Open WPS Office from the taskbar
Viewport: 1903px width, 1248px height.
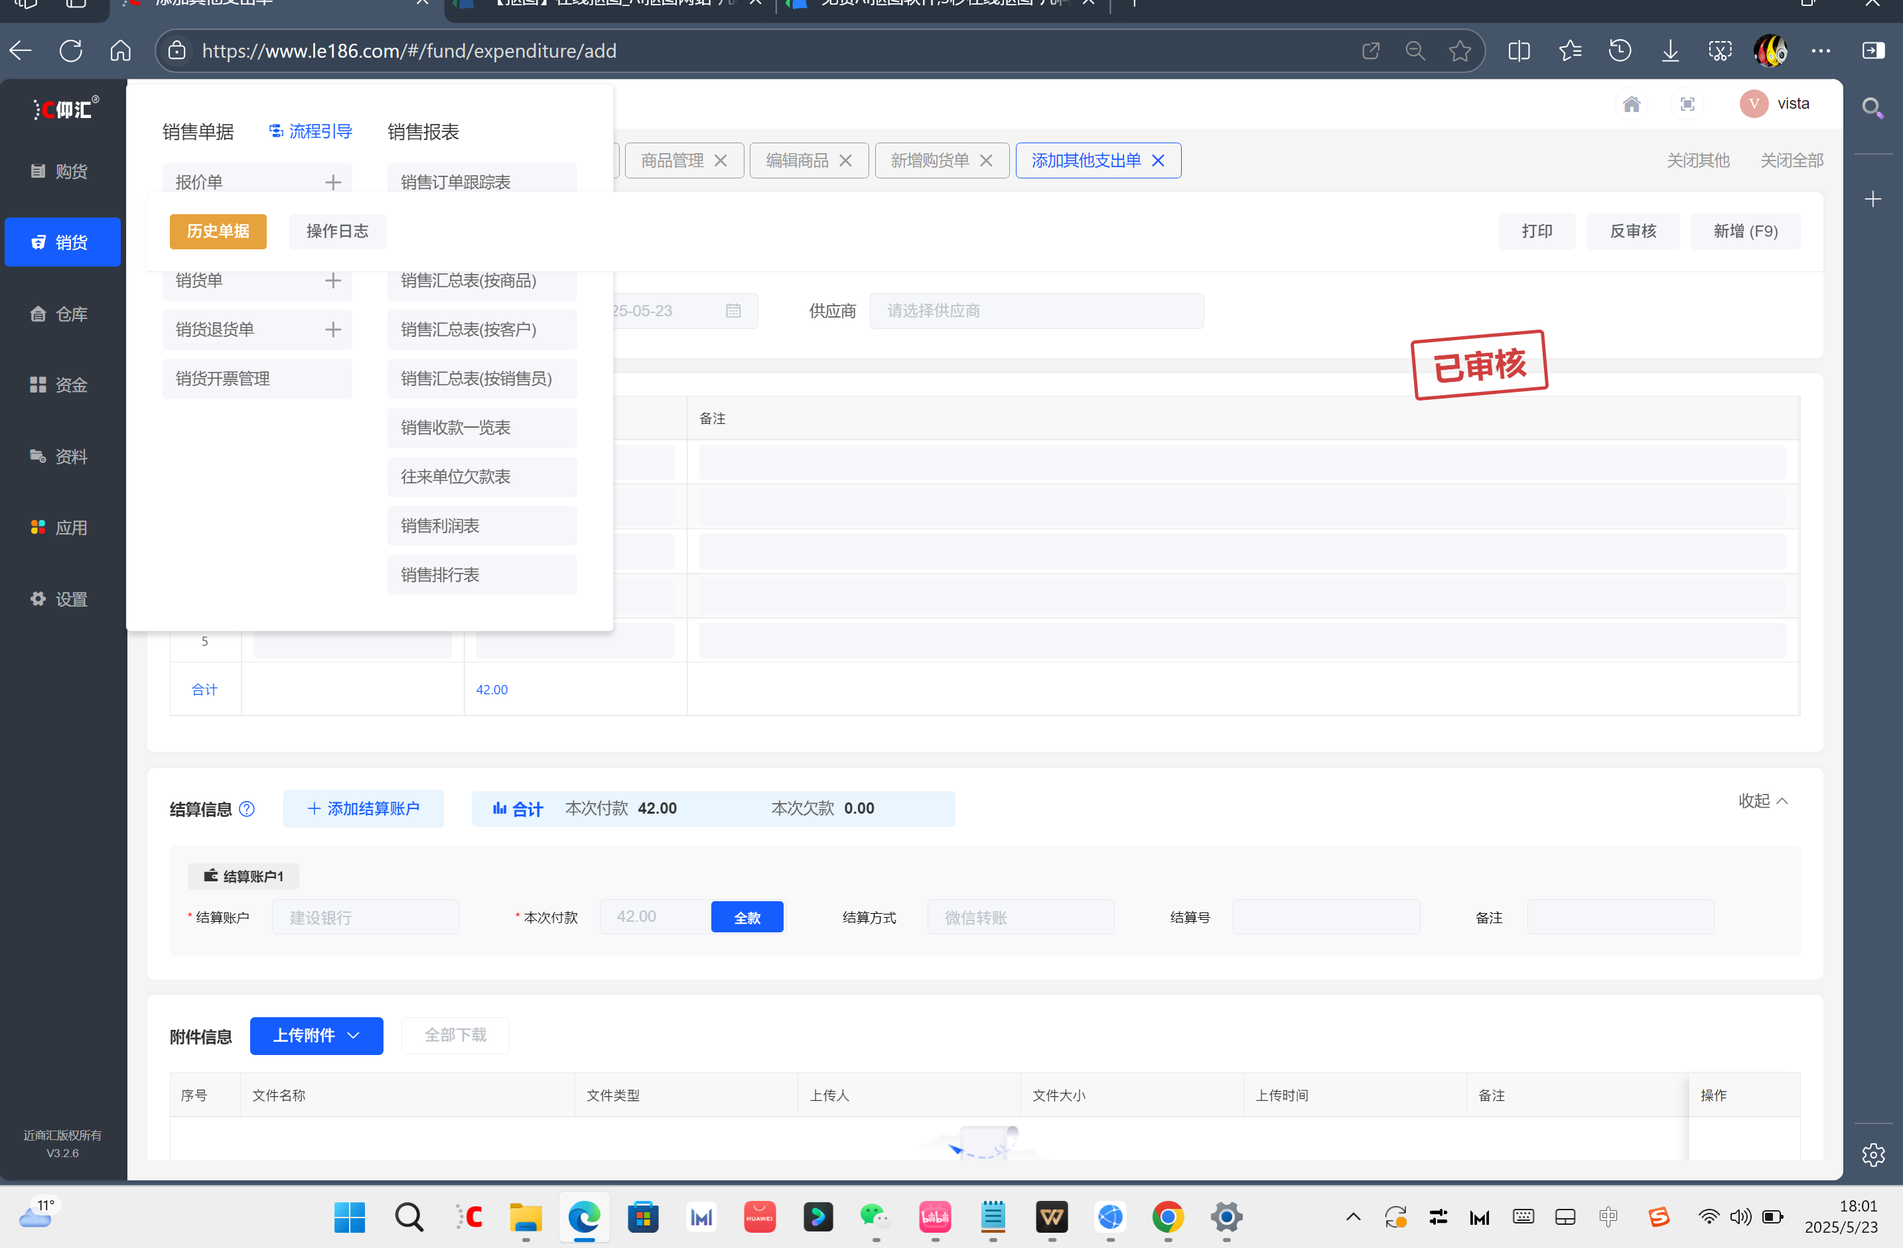(1052, 1217)
